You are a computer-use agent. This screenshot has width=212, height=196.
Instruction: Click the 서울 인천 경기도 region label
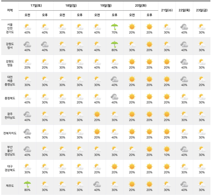[10, 28]
